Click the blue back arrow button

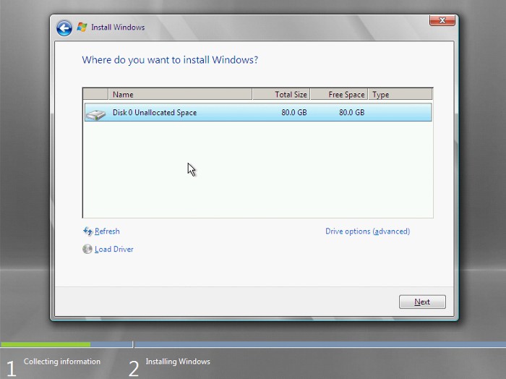click(64, 28)
